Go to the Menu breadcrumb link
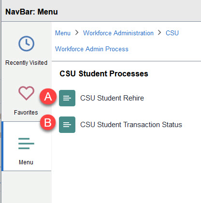Screen dimensions: 201x203 click(63, 33)
